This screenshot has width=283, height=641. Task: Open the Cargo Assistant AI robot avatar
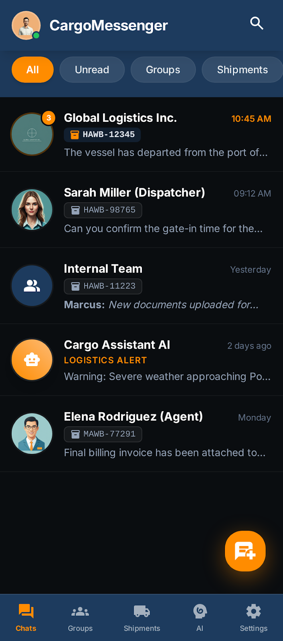tap(32, 359)
